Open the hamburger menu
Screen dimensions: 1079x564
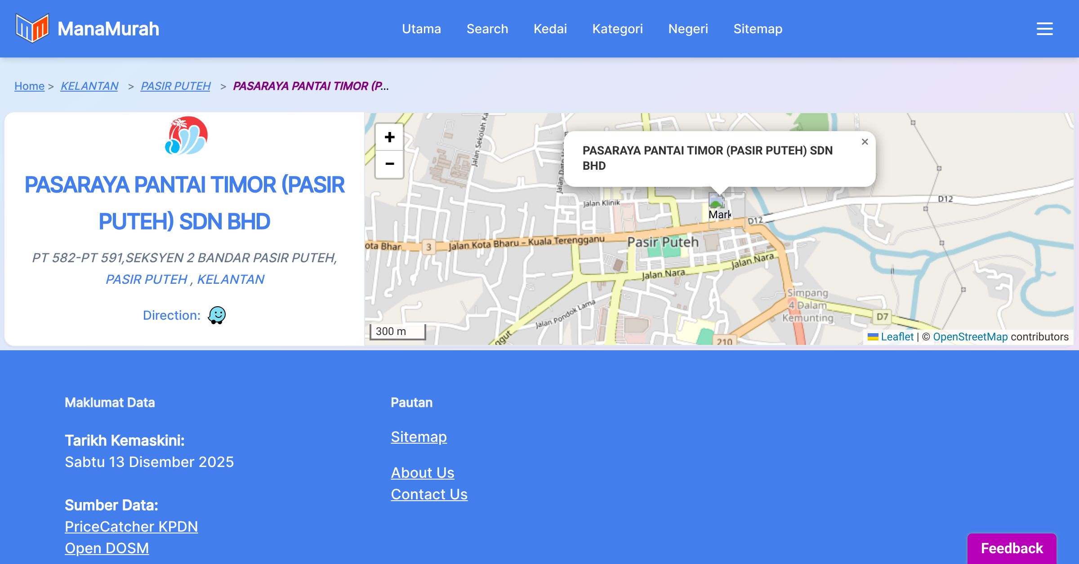[1044, 29]
